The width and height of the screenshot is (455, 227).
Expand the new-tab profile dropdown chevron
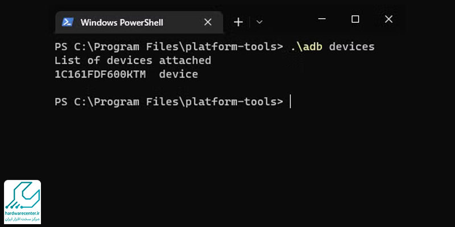tap(259, 22)
